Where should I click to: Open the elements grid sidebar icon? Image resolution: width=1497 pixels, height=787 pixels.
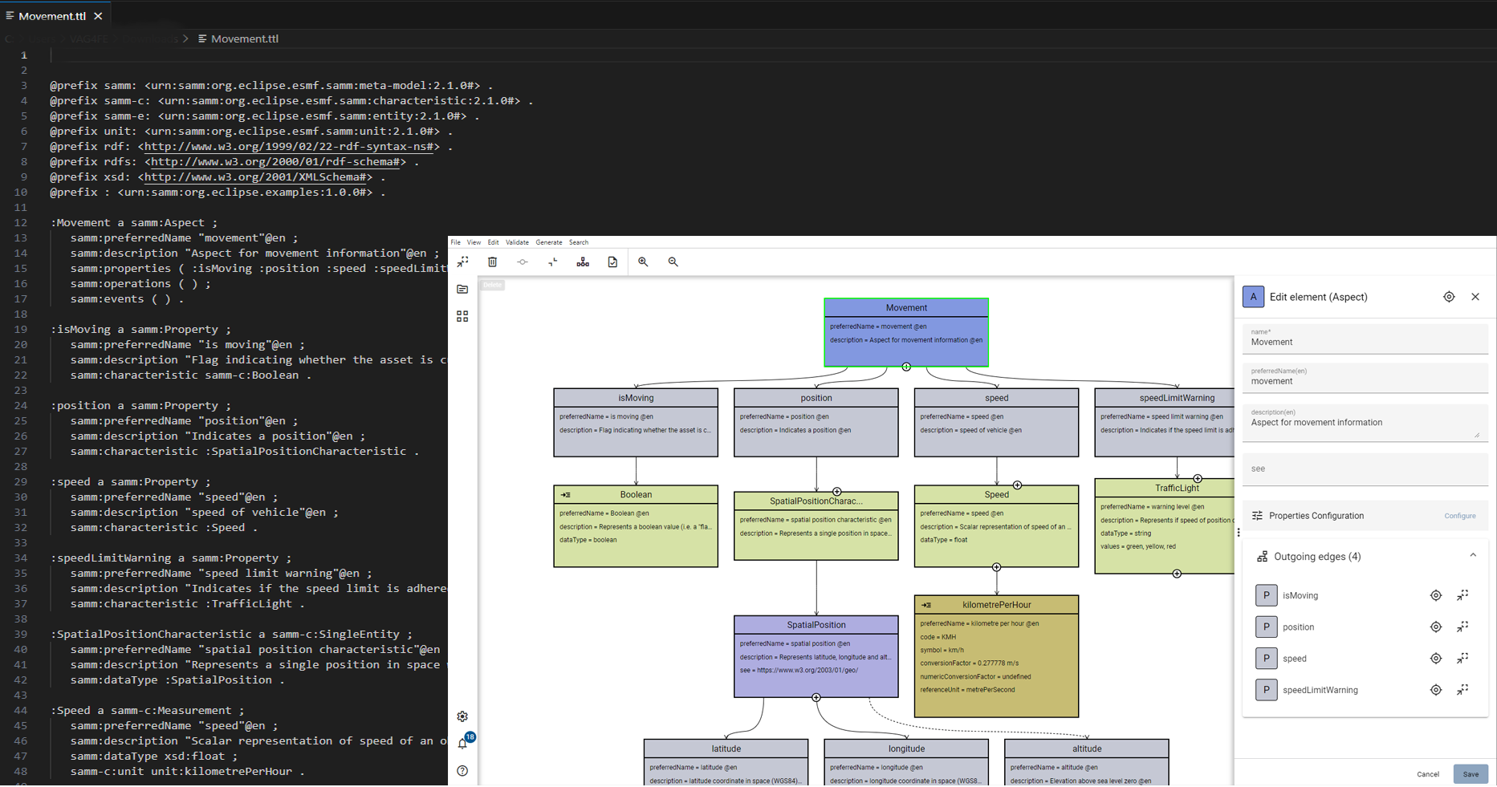click(x=462, y=317)
